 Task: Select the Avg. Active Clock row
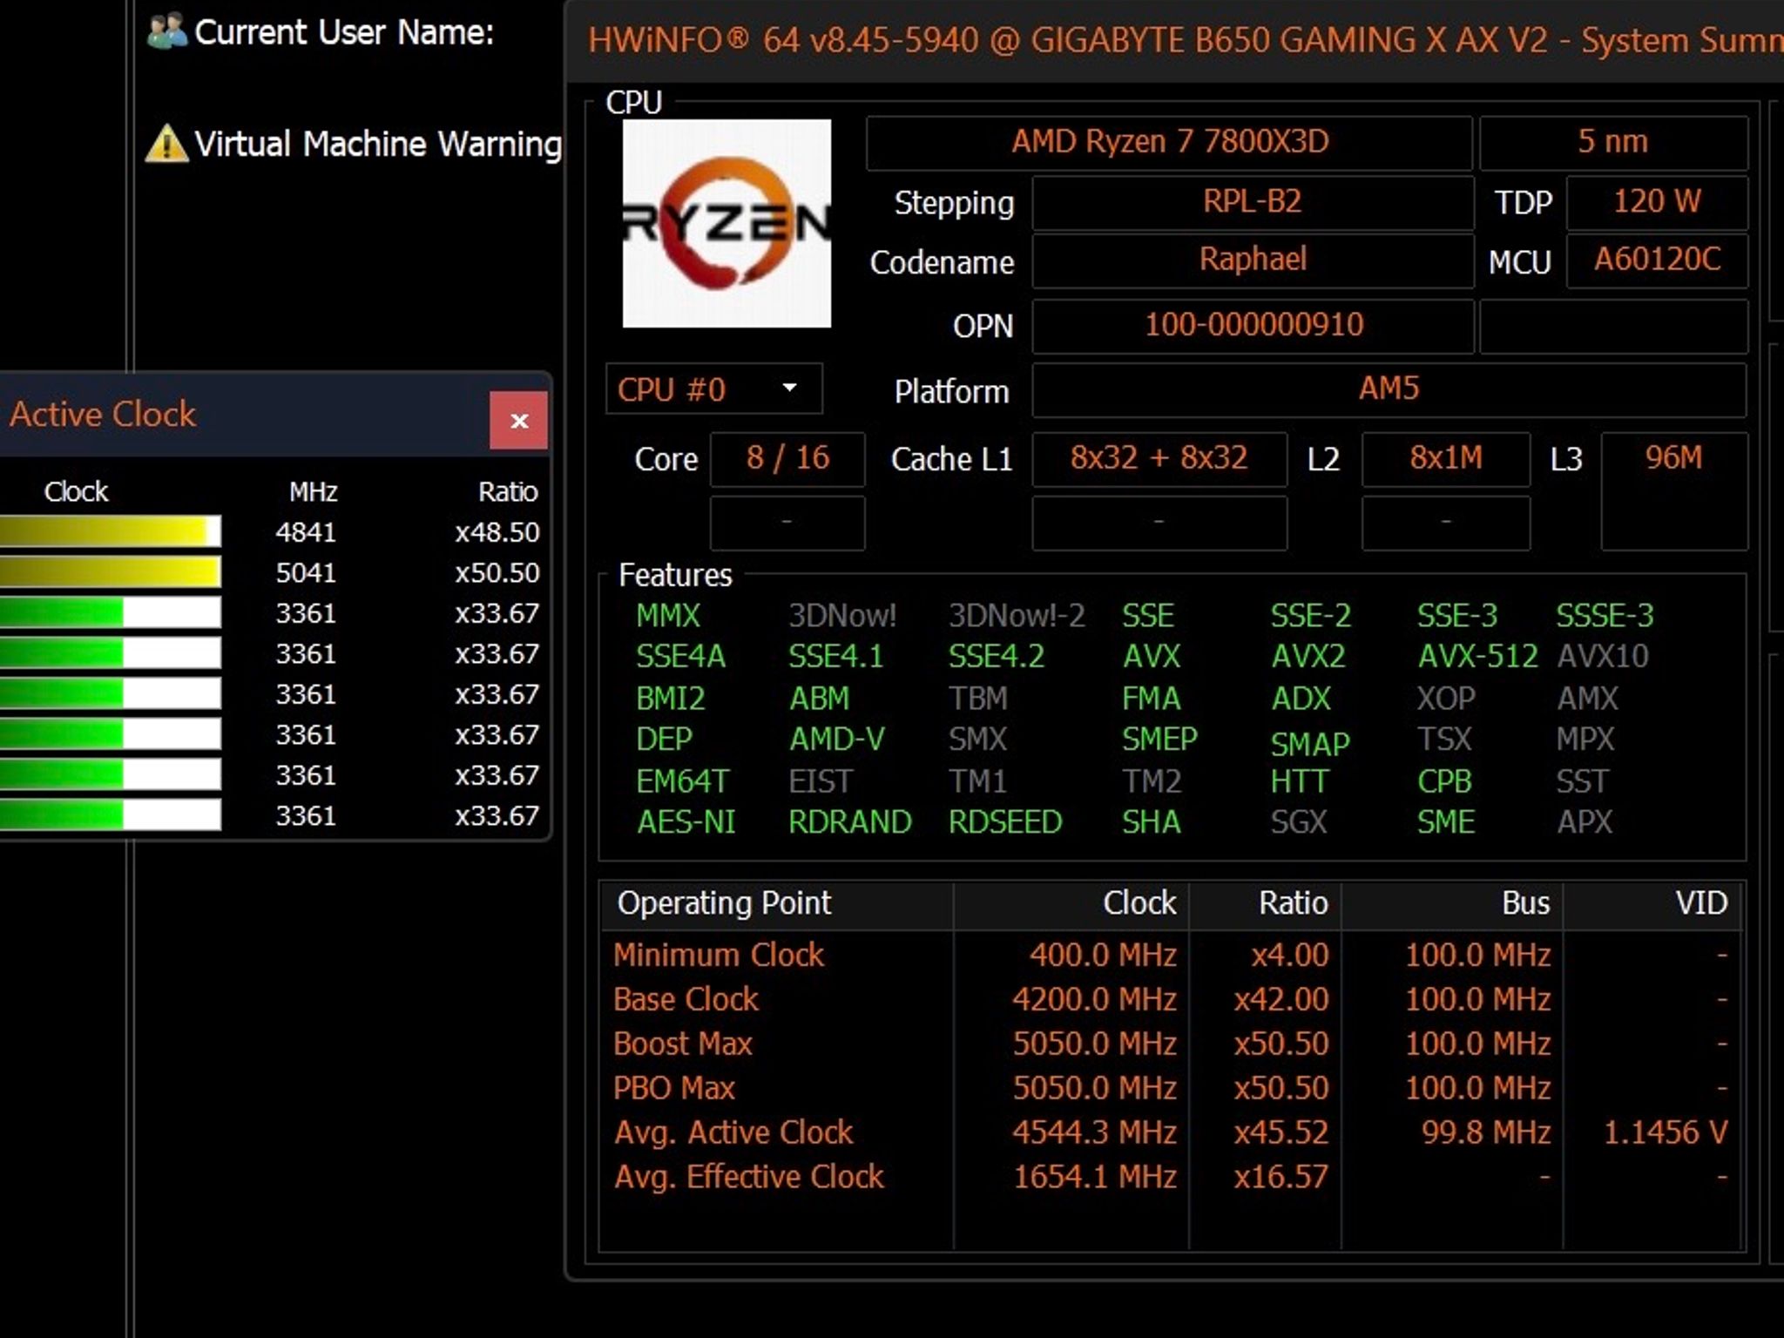pos(1171,1133)
